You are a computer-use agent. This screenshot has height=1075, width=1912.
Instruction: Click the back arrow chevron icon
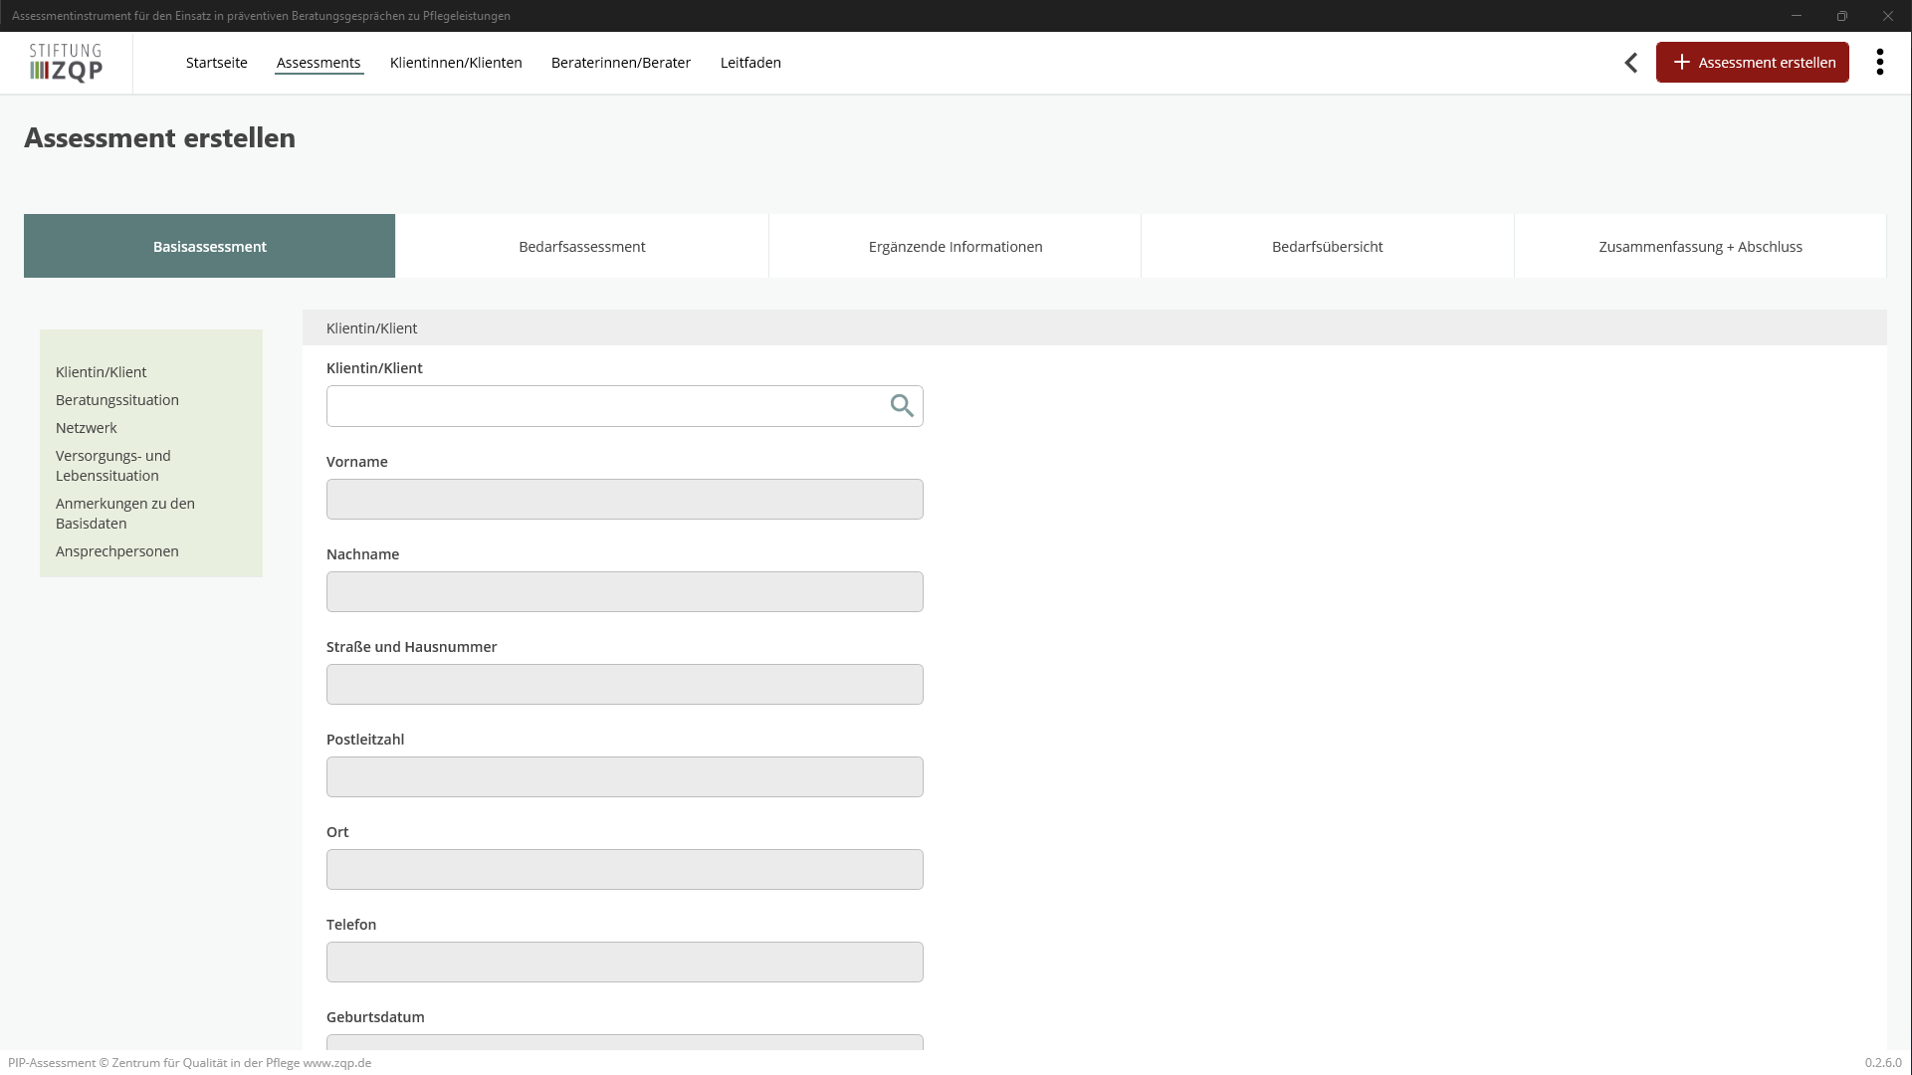click(x=1630, y=63)
